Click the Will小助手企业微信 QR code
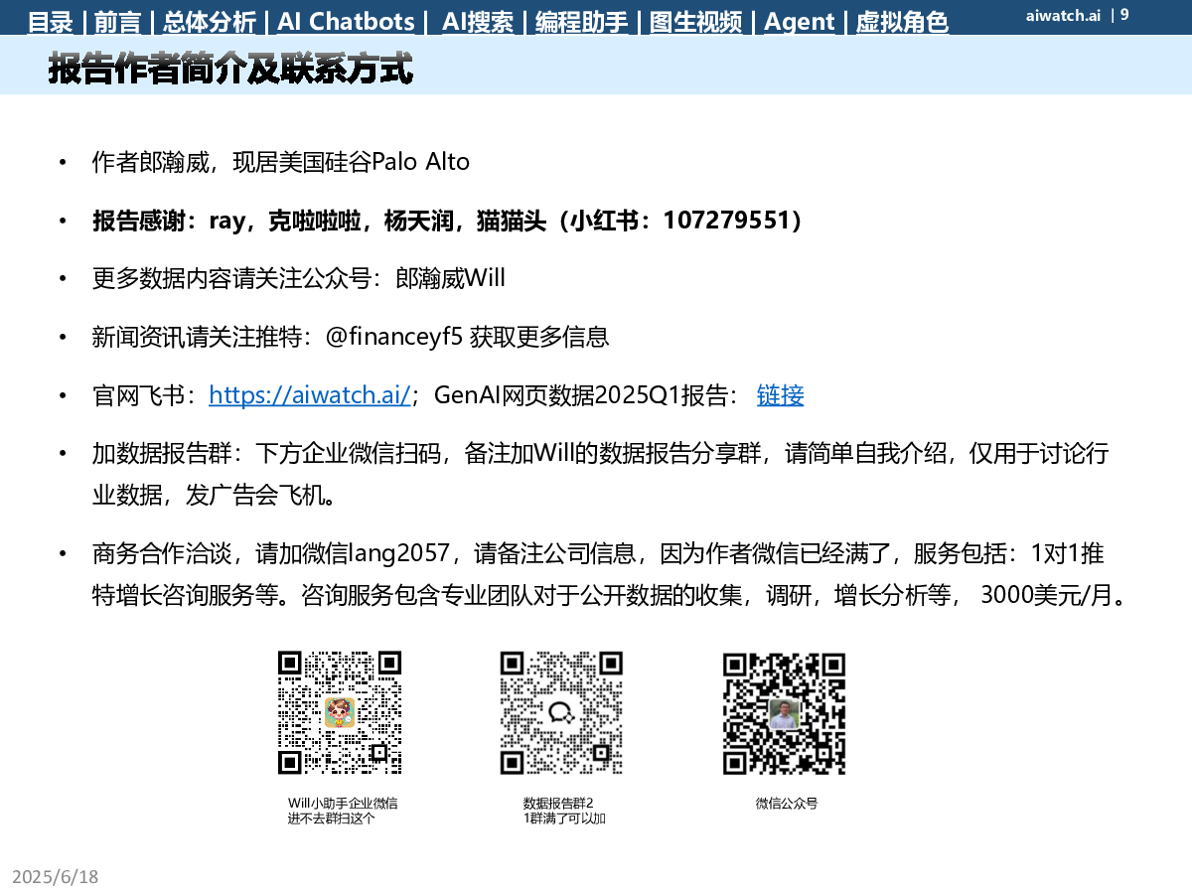The height and width of the screenshot is (894, 1192). [x=340, y=712]
